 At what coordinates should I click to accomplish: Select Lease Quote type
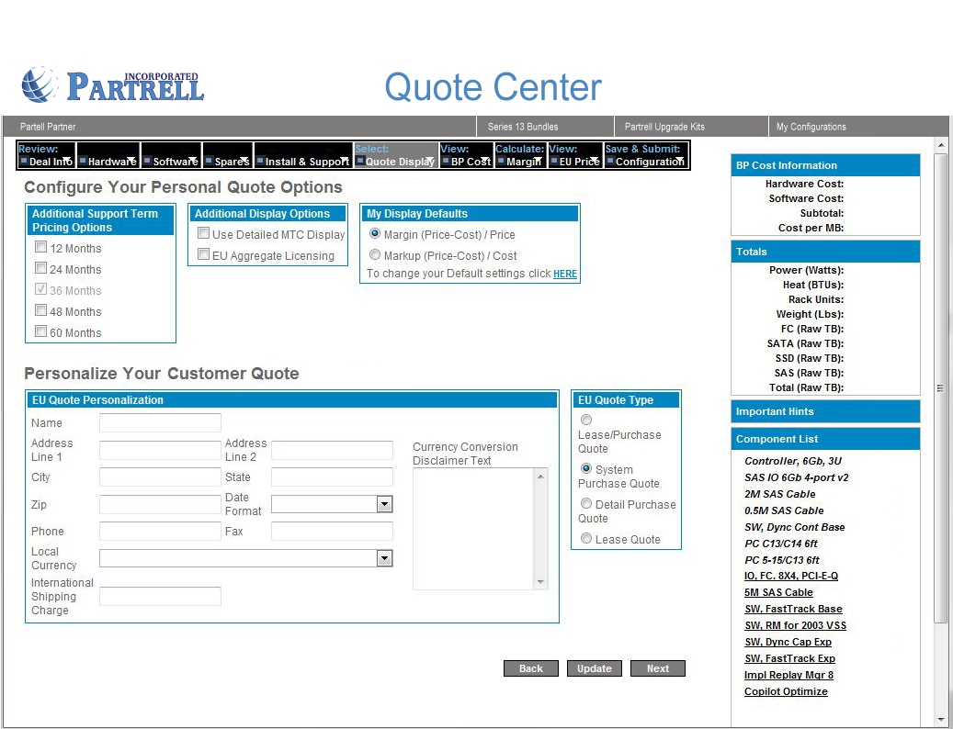pyautogui.click(x=586, y=538)
